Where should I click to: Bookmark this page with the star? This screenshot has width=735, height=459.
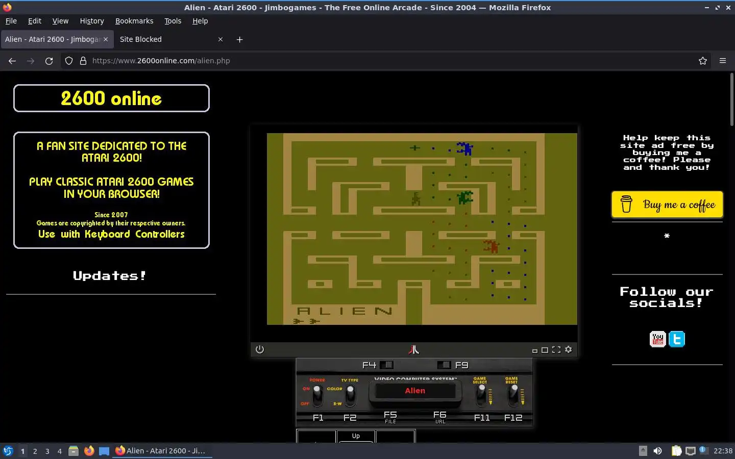point(703,61)
